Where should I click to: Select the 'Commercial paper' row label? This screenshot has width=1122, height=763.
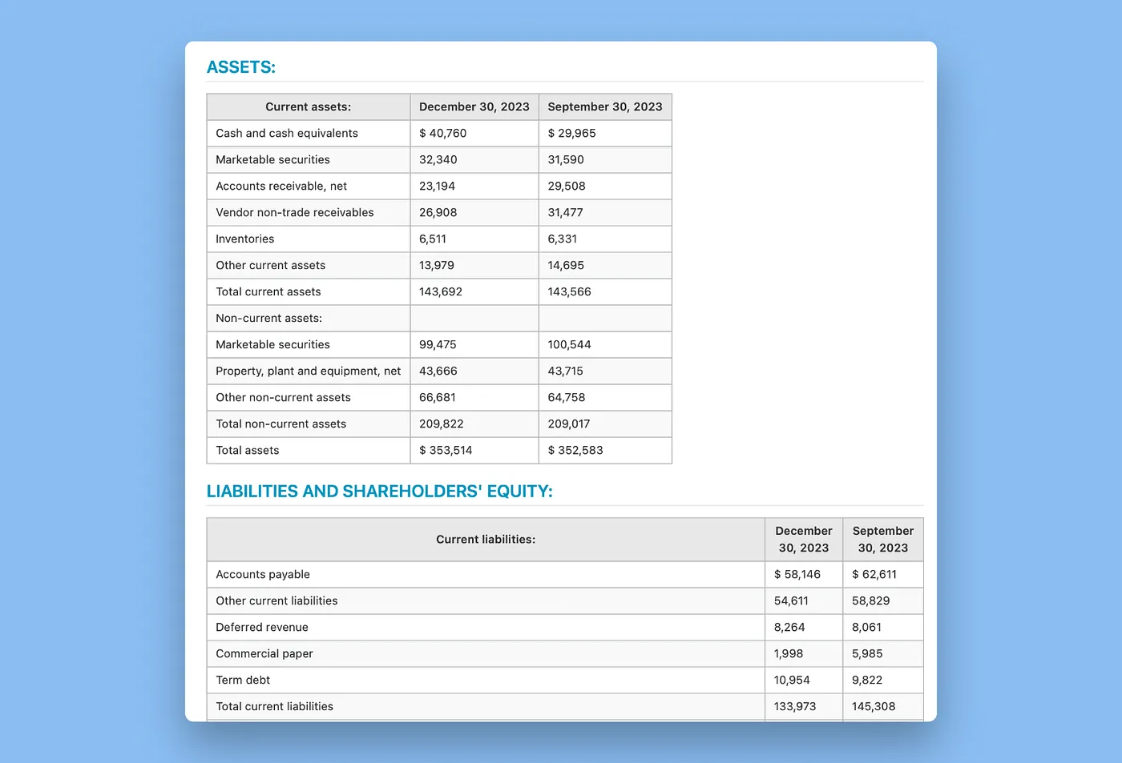[x=264, y=654]
